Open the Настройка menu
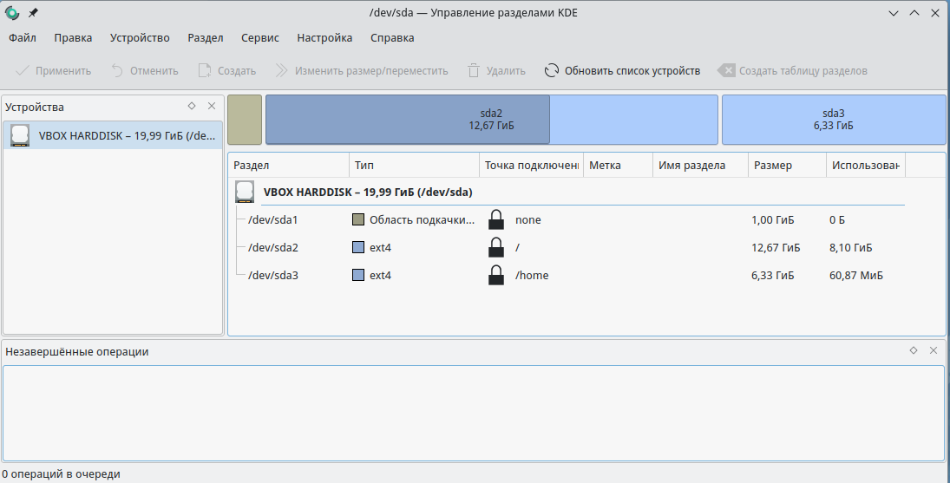 click(x=324, y=38)
